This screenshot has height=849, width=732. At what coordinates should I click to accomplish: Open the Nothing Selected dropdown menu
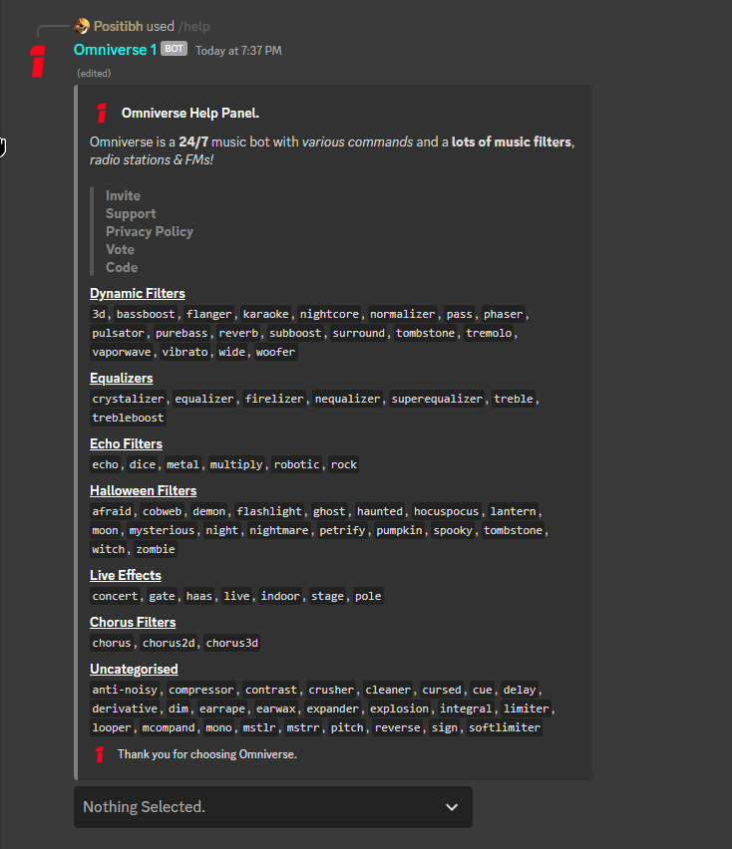pyautogui.click(x=273, y=807)
